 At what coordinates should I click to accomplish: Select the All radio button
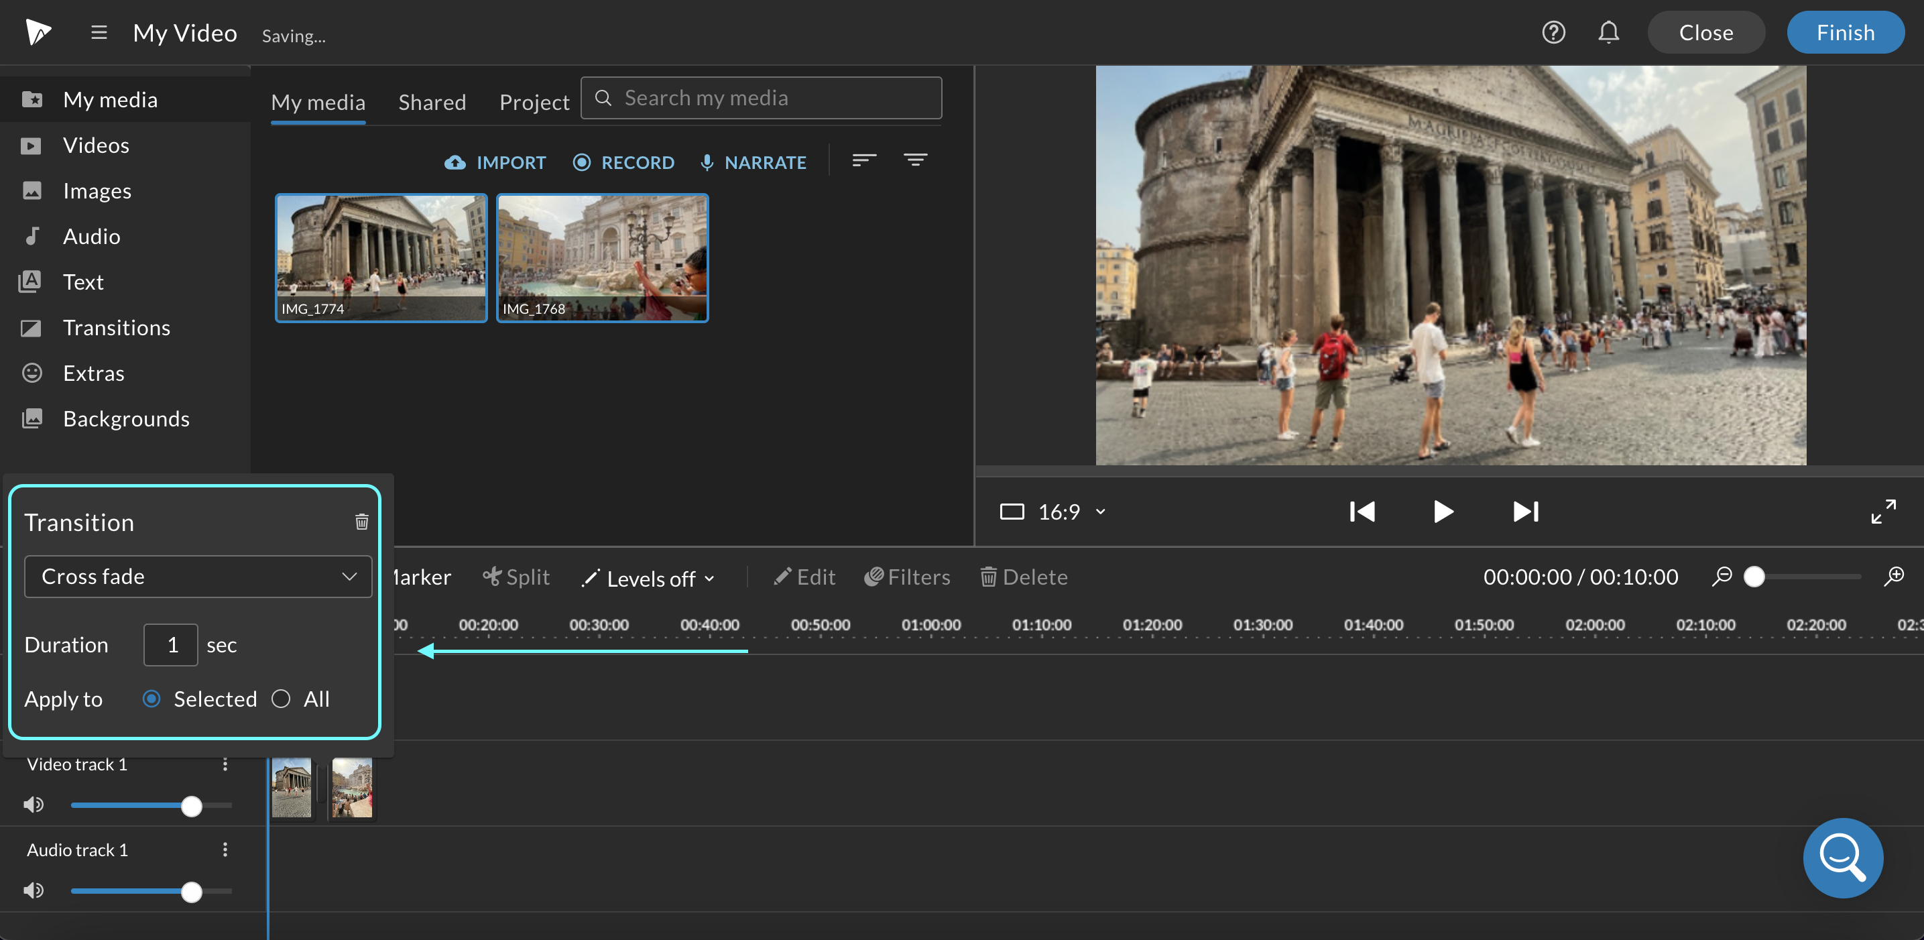(x=281, y=698)
